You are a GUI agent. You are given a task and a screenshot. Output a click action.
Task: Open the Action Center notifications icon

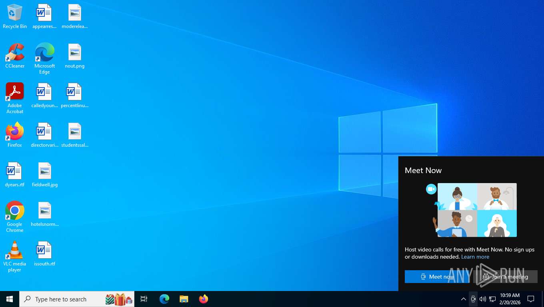531,299
